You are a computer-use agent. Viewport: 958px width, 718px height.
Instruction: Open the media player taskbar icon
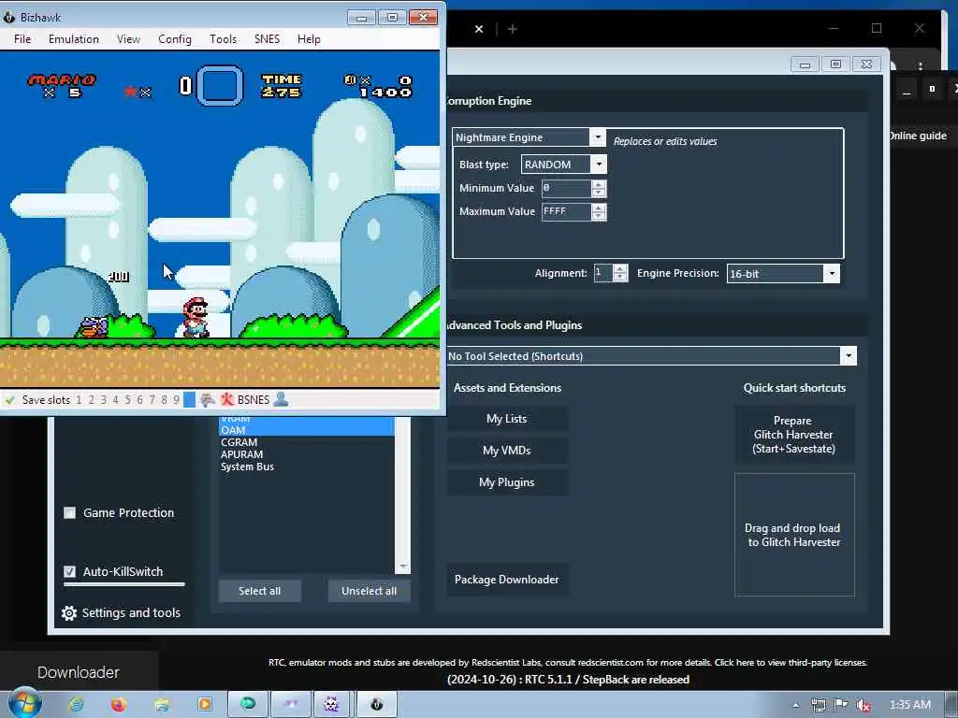tap(205, 705)
